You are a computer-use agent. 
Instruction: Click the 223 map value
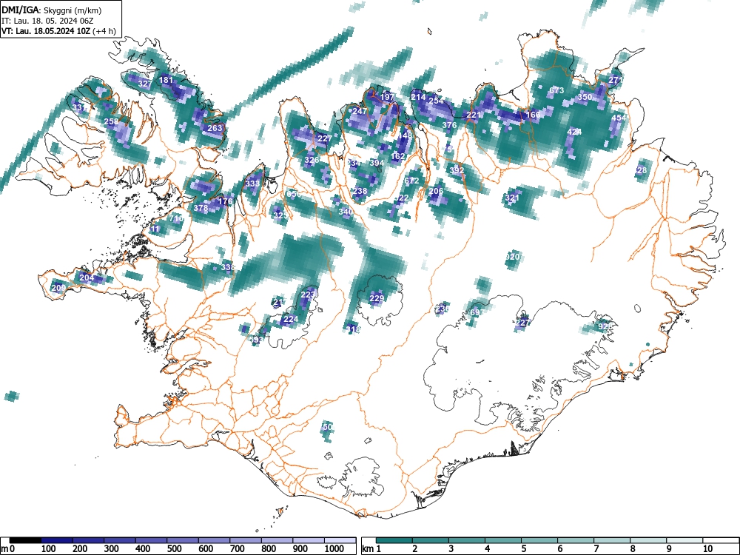click(x=308, y=295)
